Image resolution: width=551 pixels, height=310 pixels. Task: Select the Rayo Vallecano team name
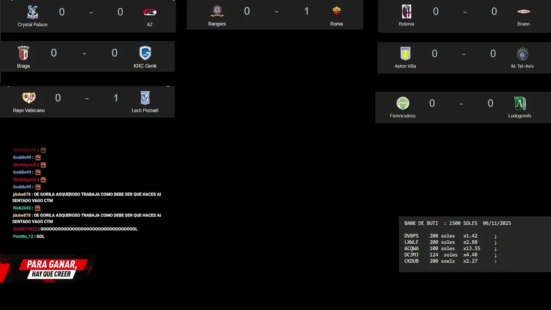tap(29, 110)
